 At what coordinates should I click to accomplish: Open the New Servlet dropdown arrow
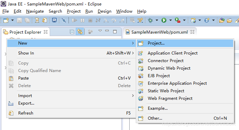(x=213, y=20)
